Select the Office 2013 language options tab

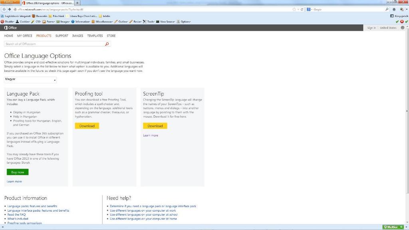pos(48,3)
